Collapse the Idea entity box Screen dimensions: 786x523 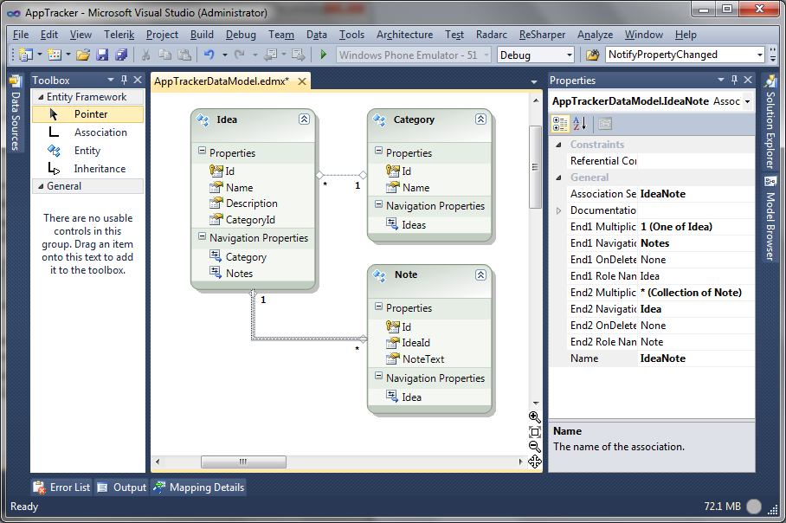pyautogui.click(x=305, y=119)
